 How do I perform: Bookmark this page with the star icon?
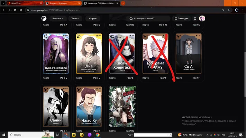click(x=229, y=10)
